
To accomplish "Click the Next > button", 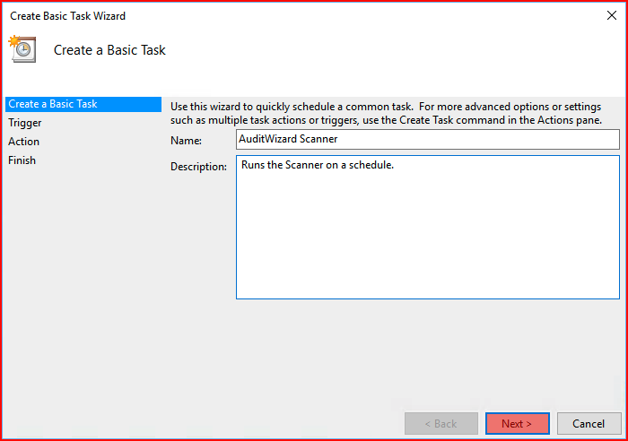I will coord(517,423).
